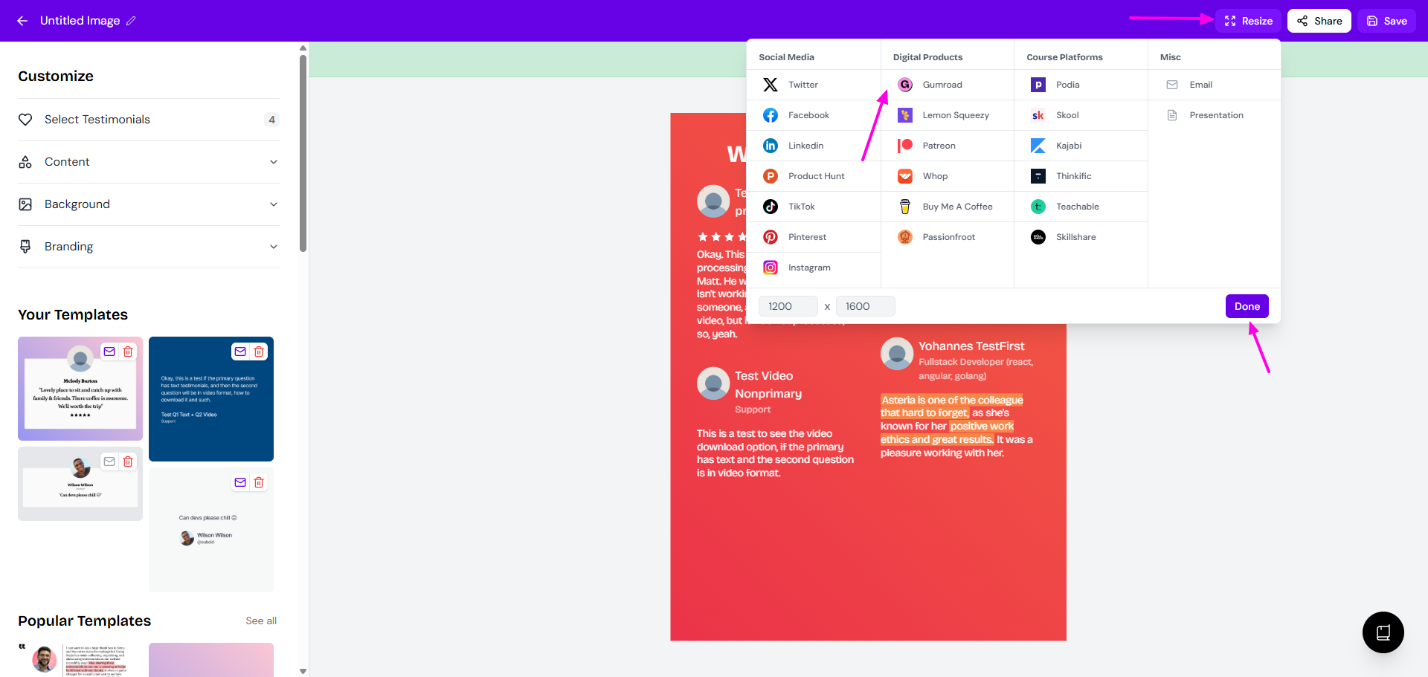Image resolution: width=1428 pixels, height=677 pixels.
Task: Expand the Branding section
Action: [149, 247]
